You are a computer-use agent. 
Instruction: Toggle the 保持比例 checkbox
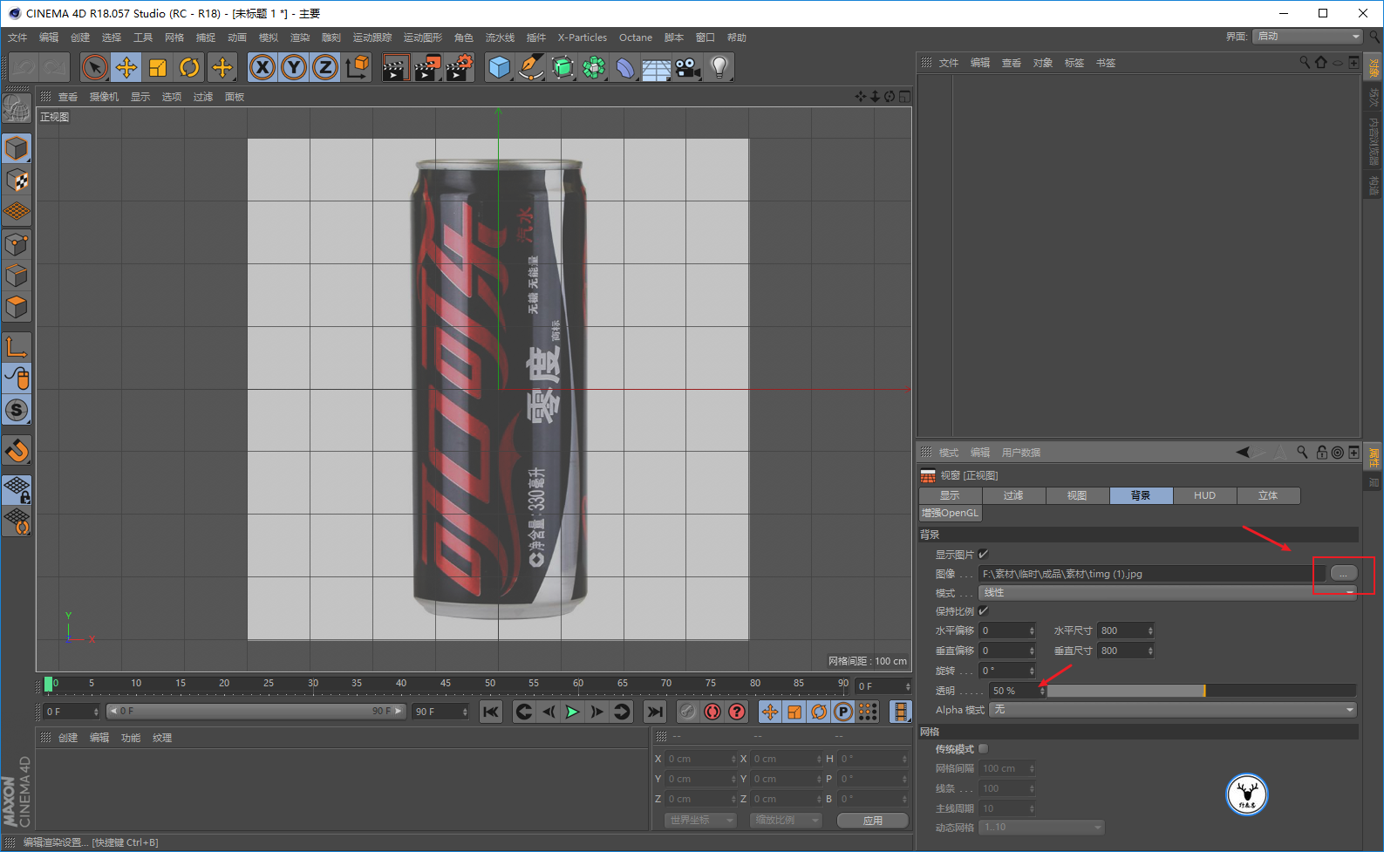pos(983,611)
